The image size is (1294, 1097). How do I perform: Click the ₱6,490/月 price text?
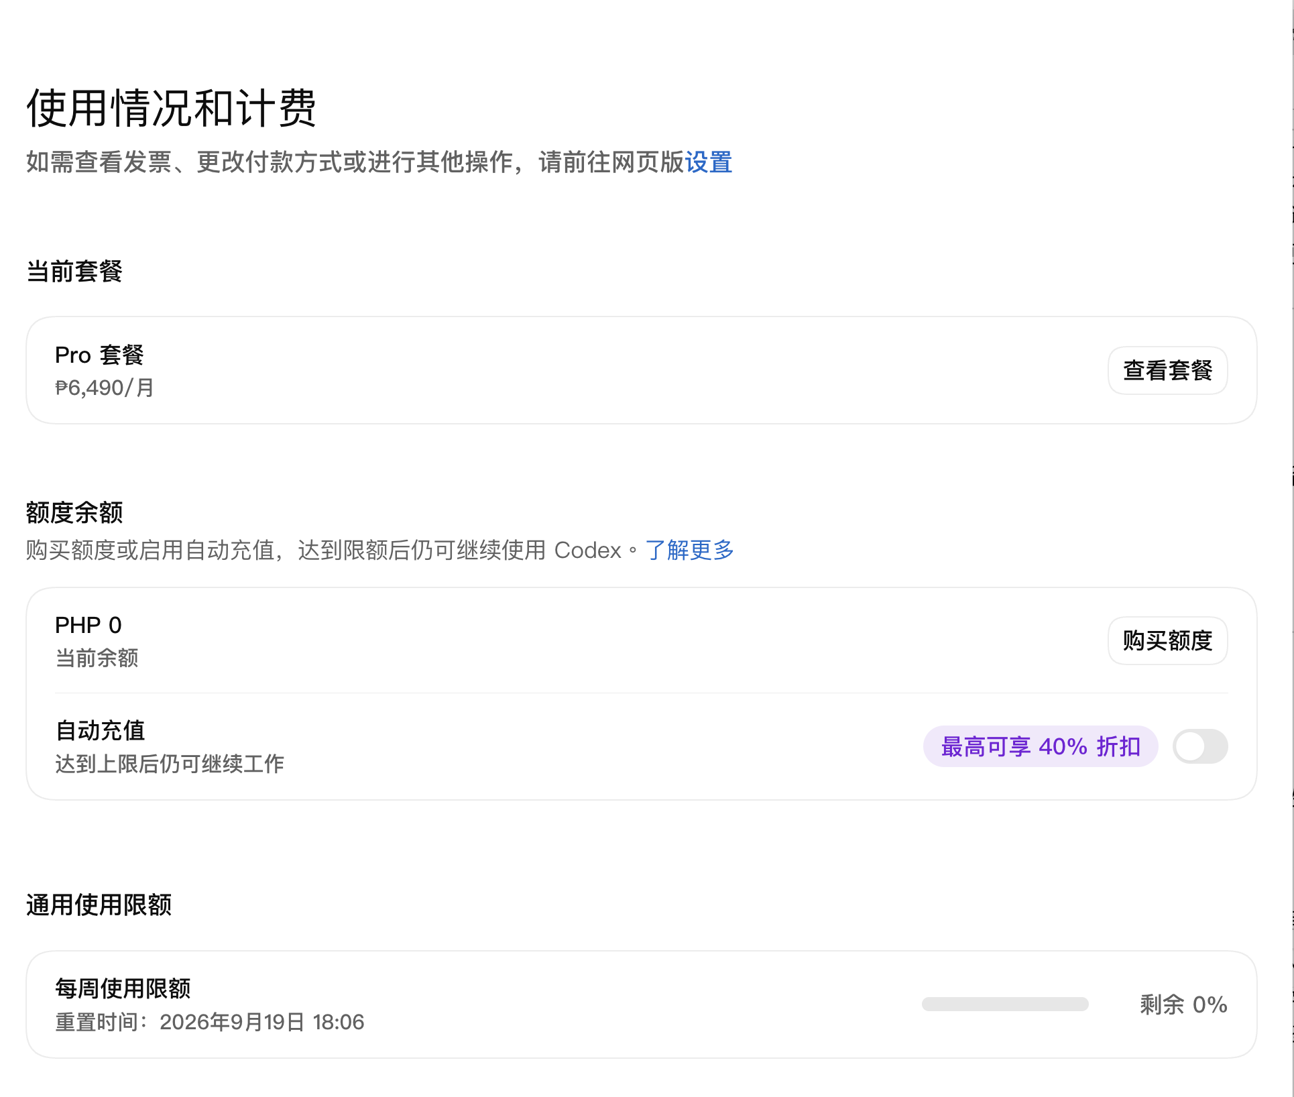point(105,388)
